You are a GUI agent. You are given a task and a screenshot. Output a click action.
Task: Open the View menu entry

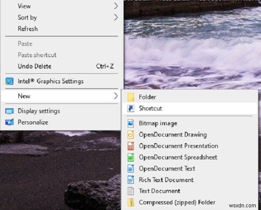pyautogui.click(x=61, y=6)
